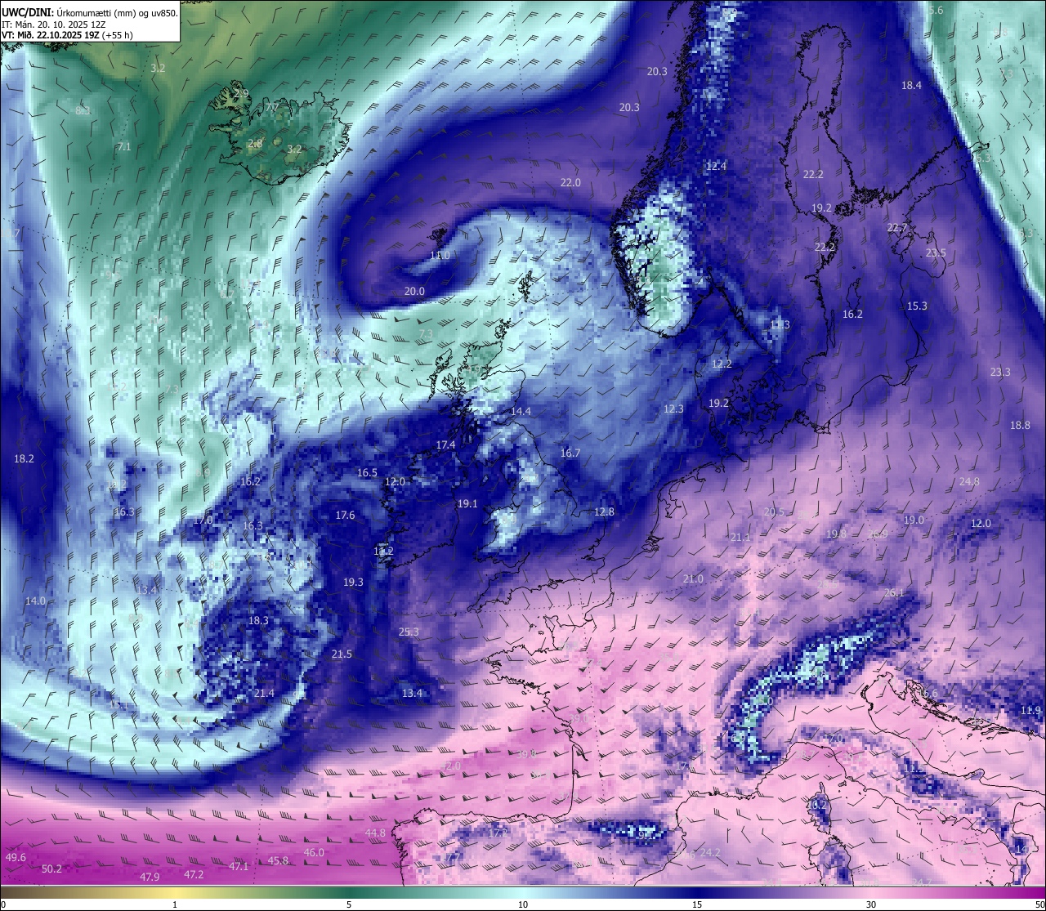Click the 24.8 value label
Screen dimensions: 1046x911
(969, 482)
